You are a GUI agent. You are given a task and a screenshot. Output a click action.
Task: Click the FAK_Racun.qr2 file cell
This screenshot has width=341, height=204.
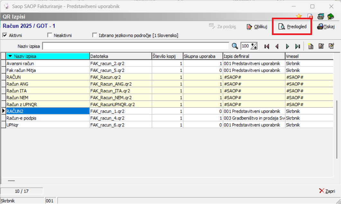pyautogui.click(x=121, y=77)
